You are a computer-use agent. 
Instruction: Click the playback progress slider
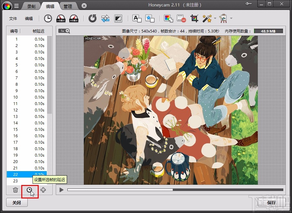(x=175, y=190)
